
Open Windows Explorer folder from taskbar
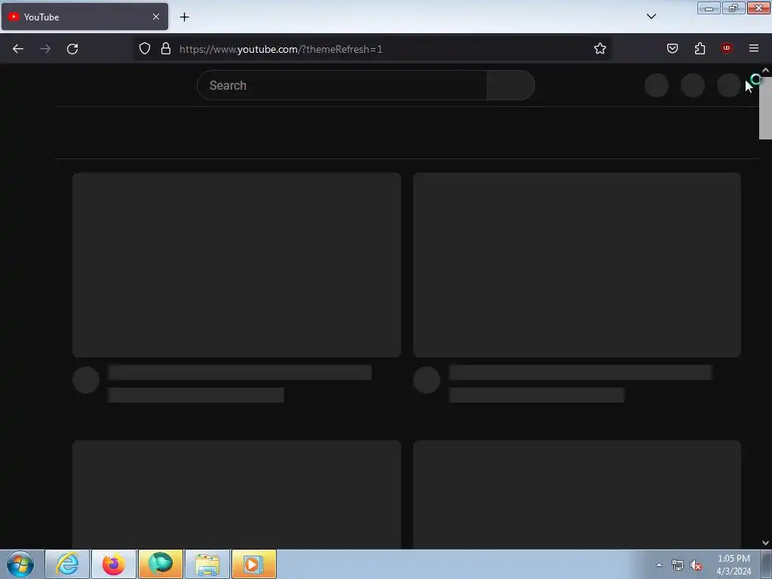(x=207, y=564)
